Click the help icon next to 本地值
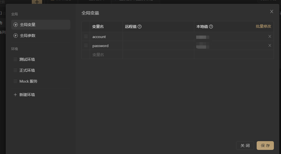The width and height of the screenshot is (281, 154). coord(211,27)
